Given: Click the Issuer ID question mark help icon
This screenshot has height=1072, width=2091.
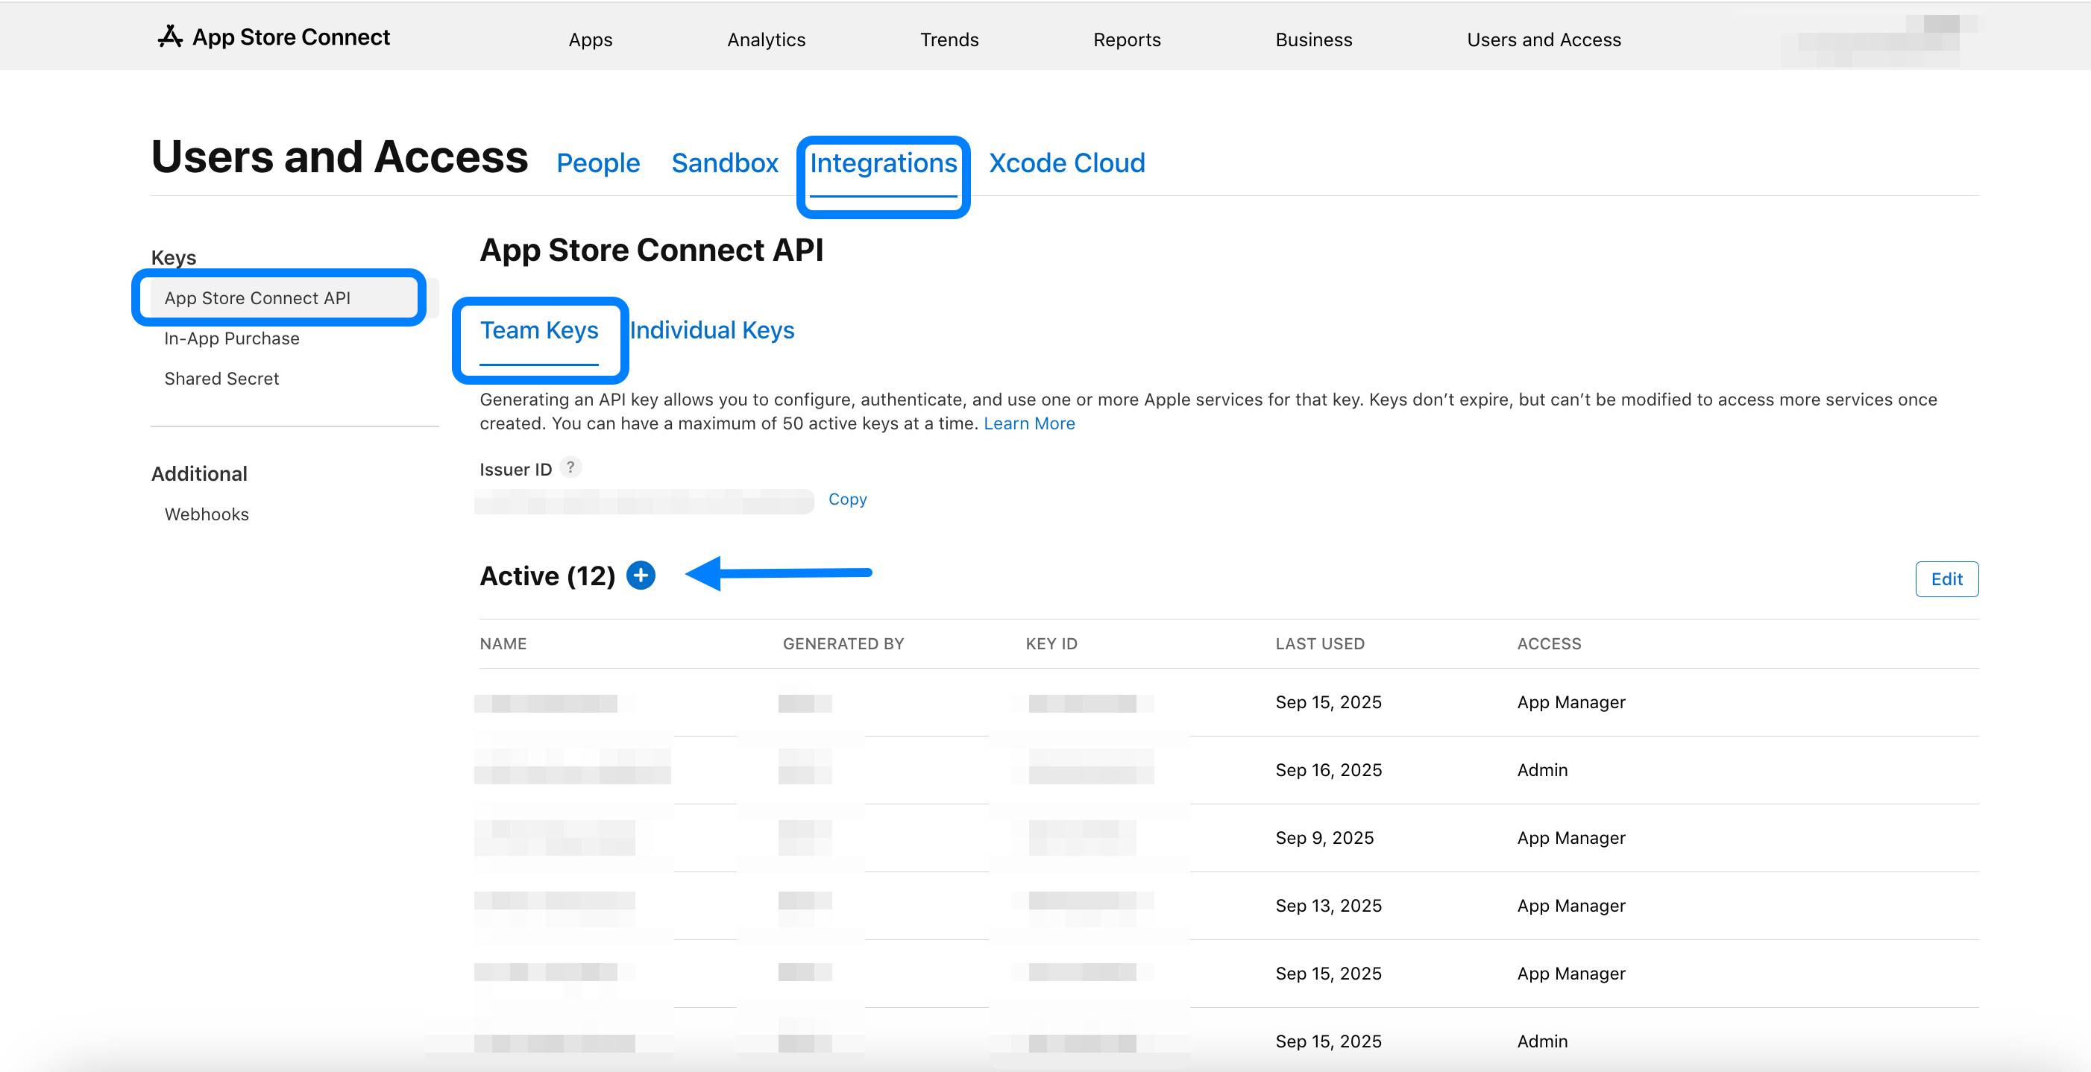Looking at the screenshot, I should [570, 467].
